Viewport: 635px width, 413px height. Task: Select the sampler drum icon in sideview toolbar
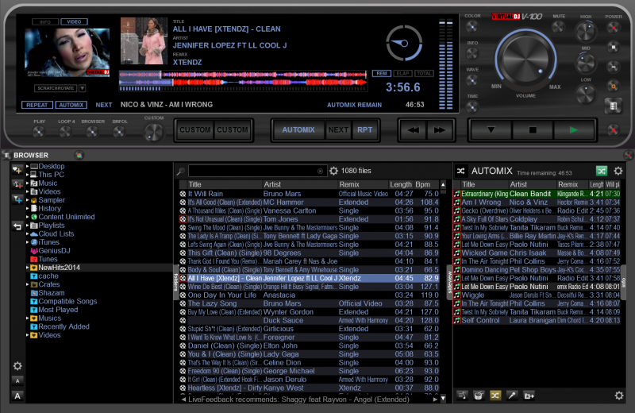pyautogui.click(x=479, y=396)
